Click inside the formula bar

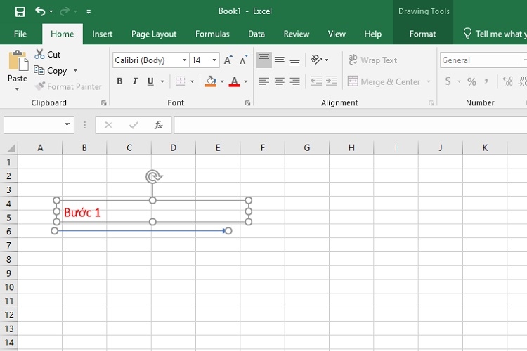[x=350, y=125]
